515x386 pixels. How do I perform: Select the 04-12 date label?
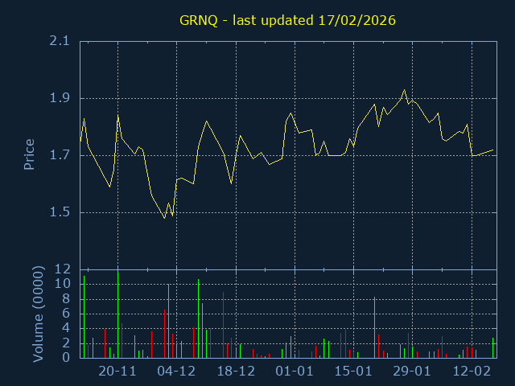[x=176, y=372]
